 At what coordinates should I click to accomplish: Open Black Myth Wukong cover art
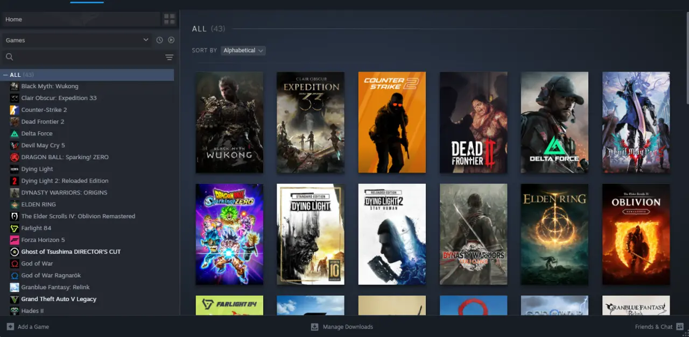click(x=229, y=123)
